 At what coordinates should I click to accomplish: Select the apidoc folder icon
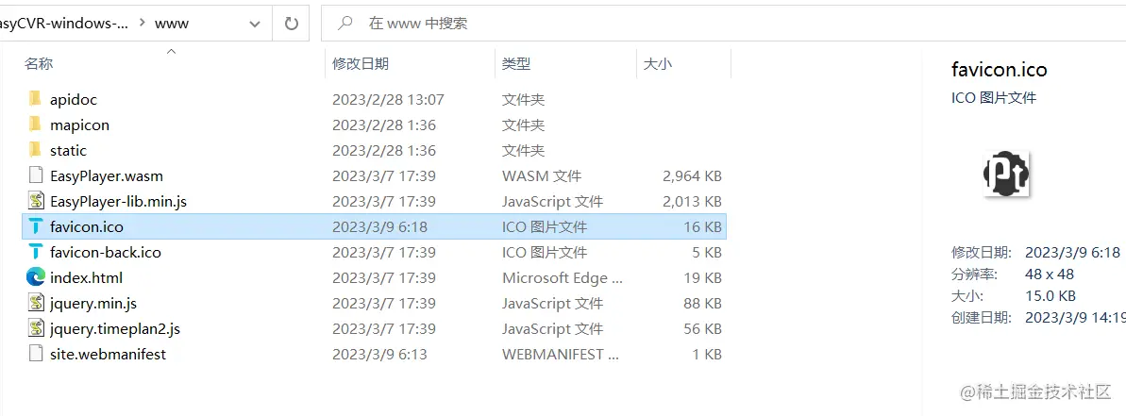[35, 99]
